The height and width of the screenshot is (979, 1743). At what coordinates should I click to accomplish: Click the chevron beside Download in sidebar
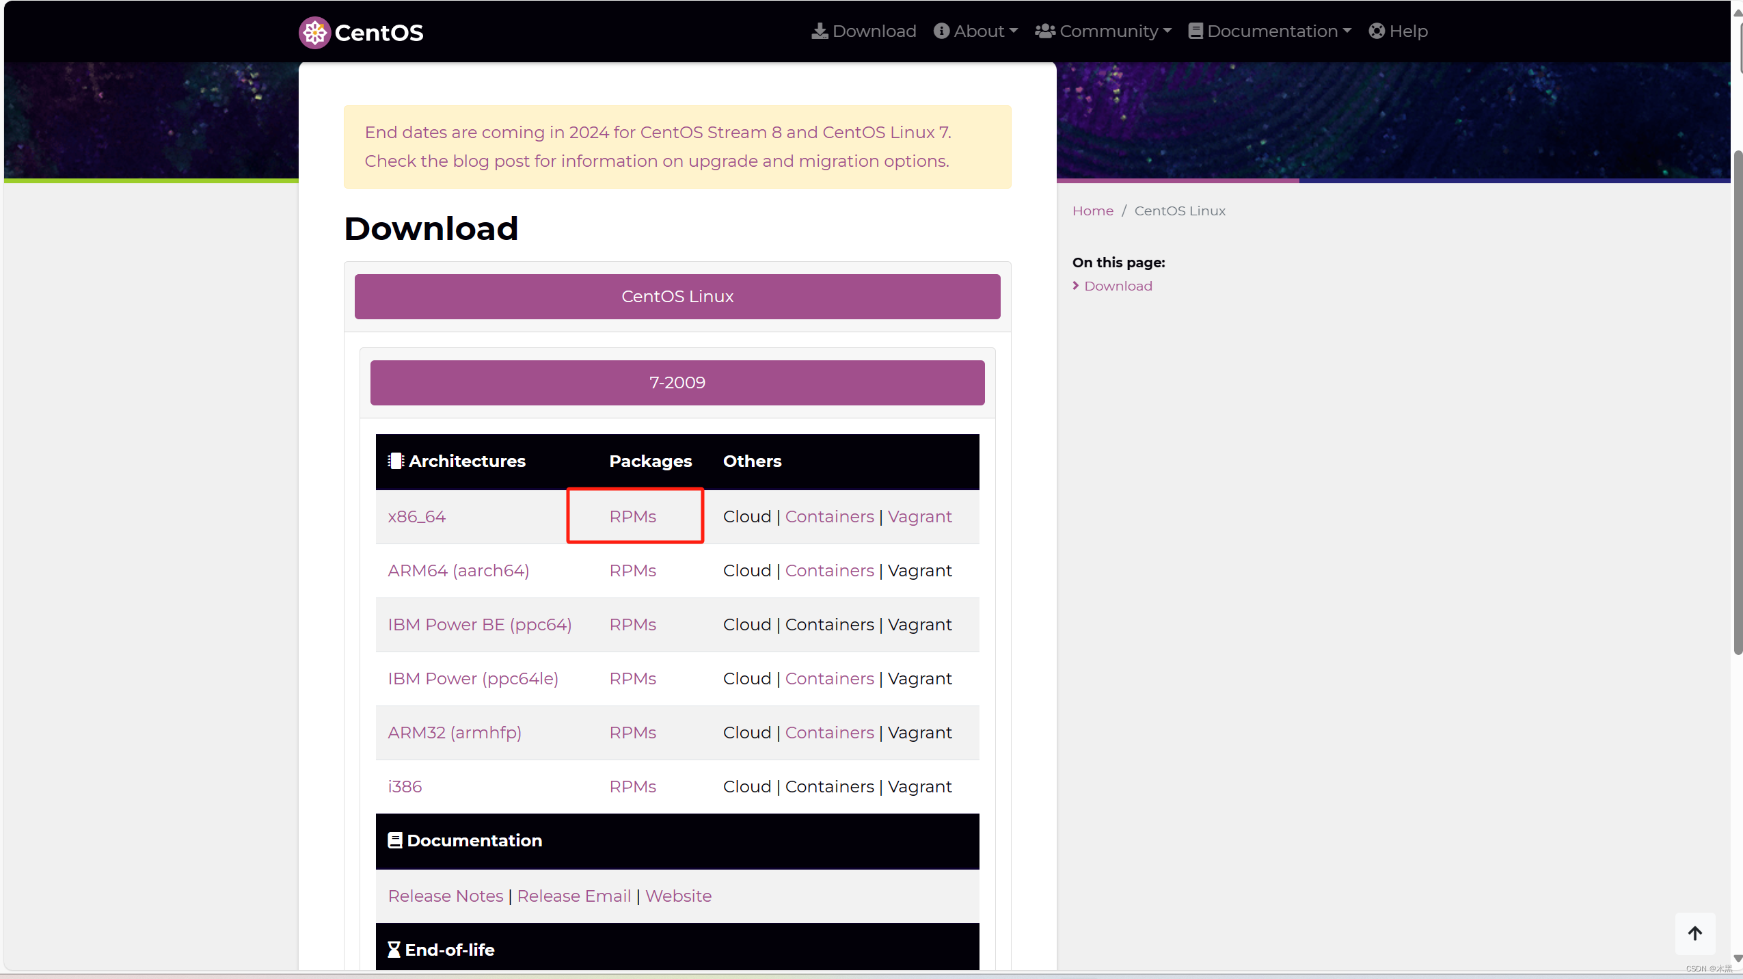pyautogui.click(x=1076, y=286)
